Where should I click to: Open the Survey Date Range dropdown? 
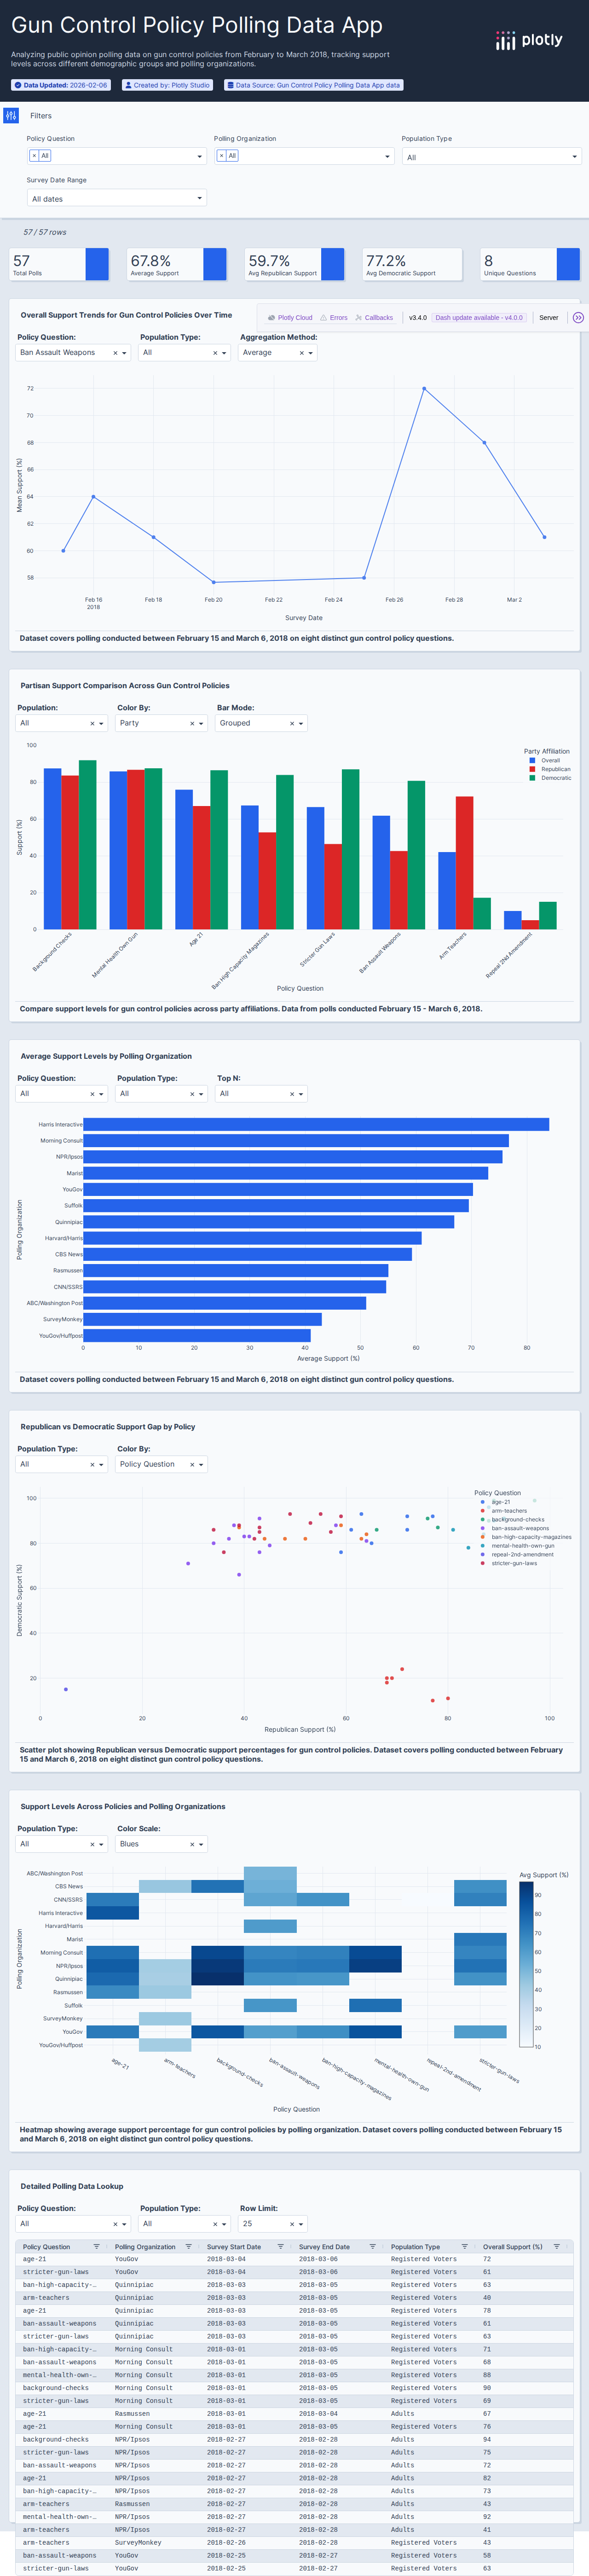[116, 199]
